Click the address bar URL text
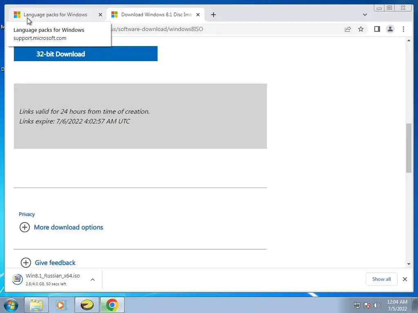 [157, 29]
